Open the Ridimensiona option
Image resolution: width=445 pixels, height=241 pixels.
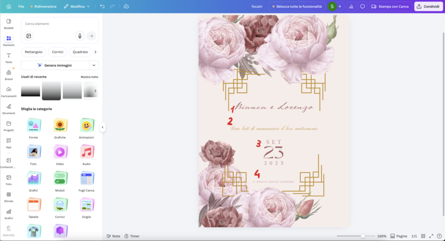(43, 6)
